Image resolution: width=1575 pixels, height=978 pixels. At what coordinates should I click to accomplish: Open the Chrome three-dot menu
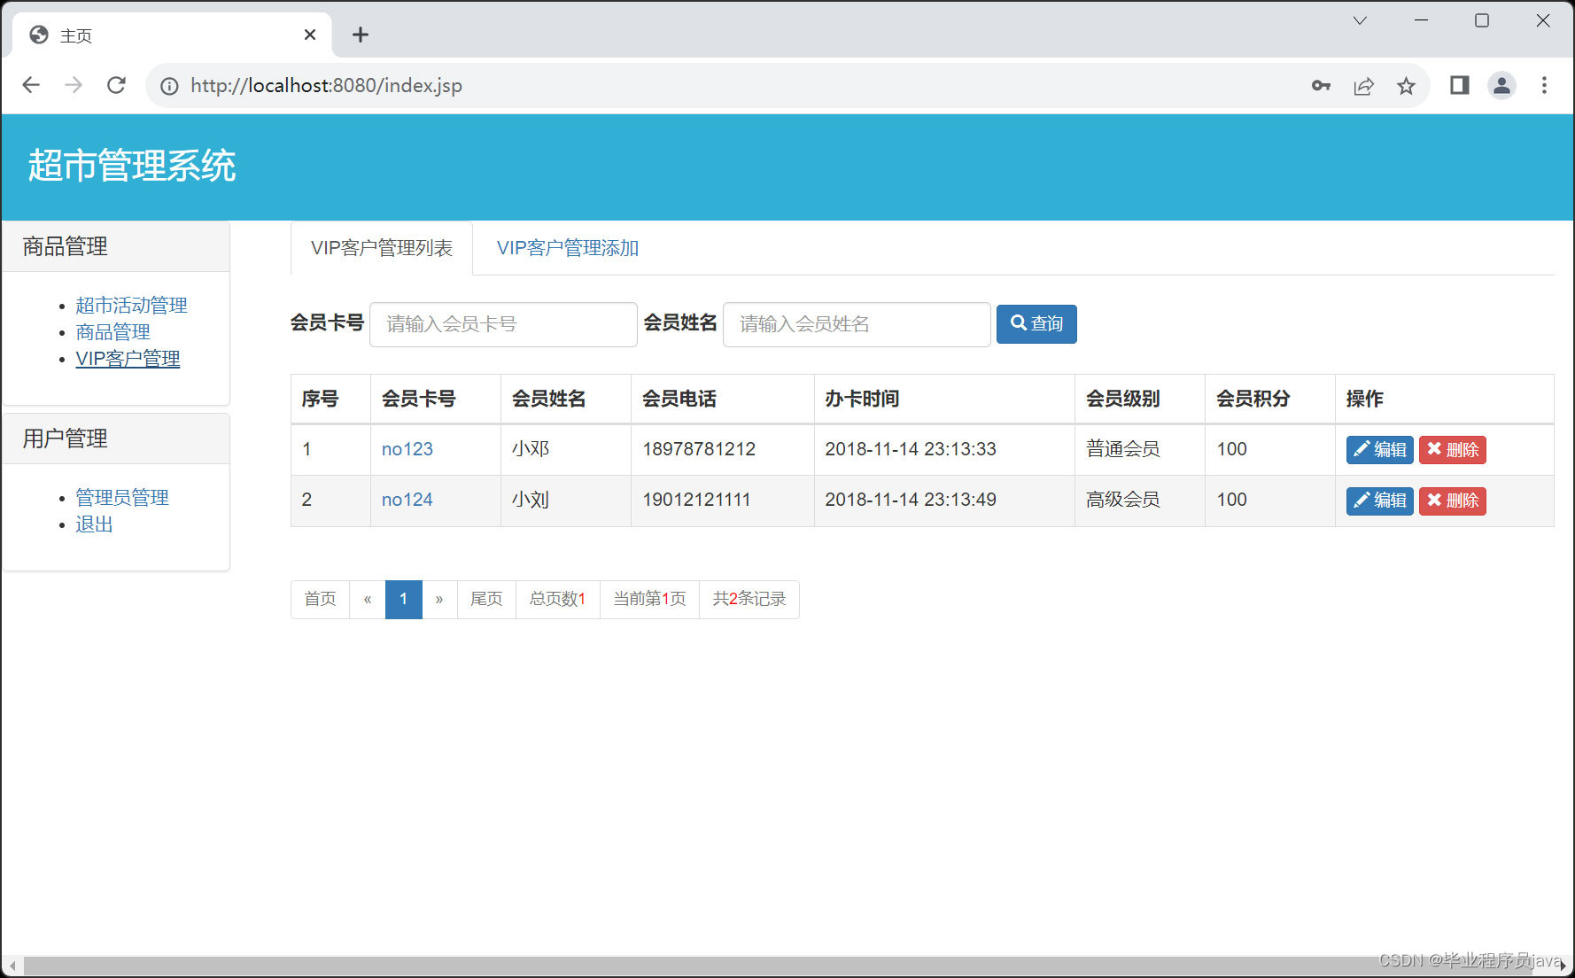pyautogui.click(x=1544, y=85)
